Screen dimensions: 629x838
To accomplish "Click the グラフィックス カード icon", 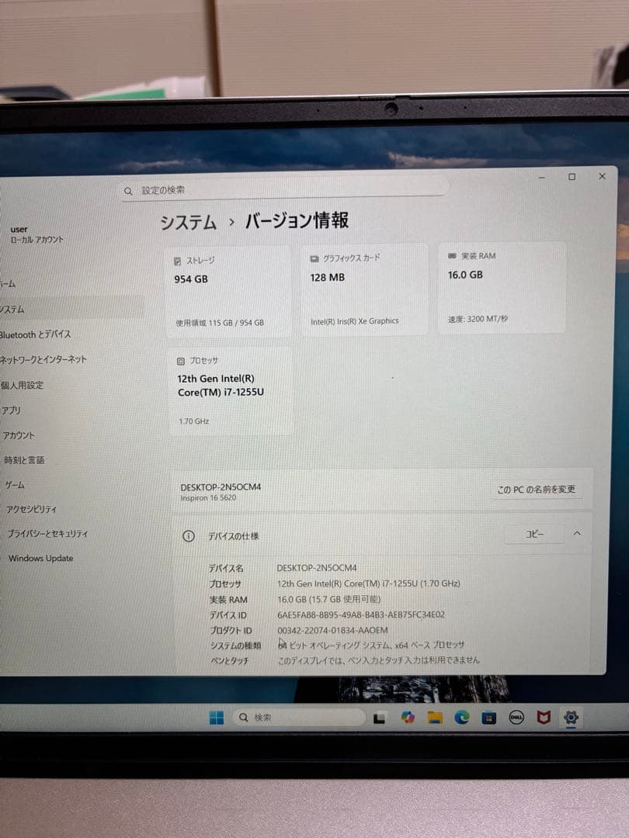I will pyautogui.click(x=313, y=258).
